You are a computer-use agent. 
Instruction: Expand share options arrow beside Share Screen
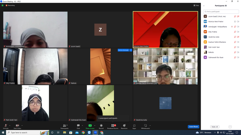click(95, 126)
